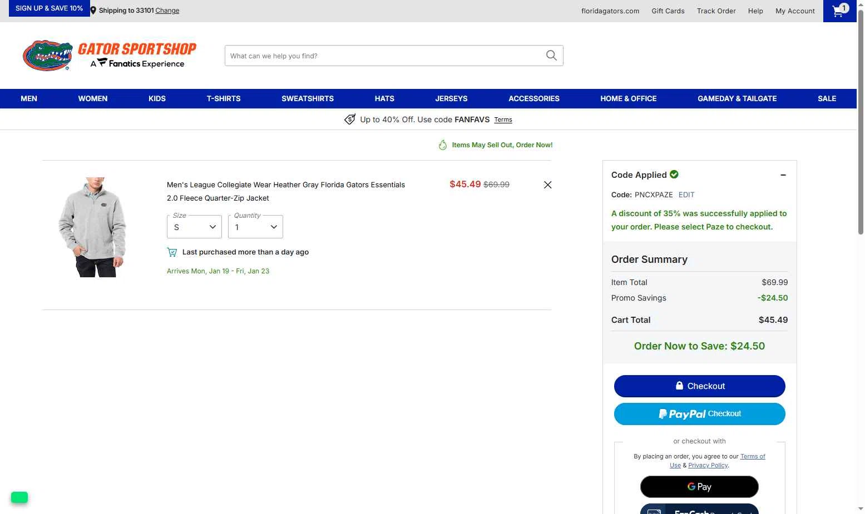
Task: Click the promo tag icon beside FANFAVS
Action: pyautogui.click(x=350, y=119)
